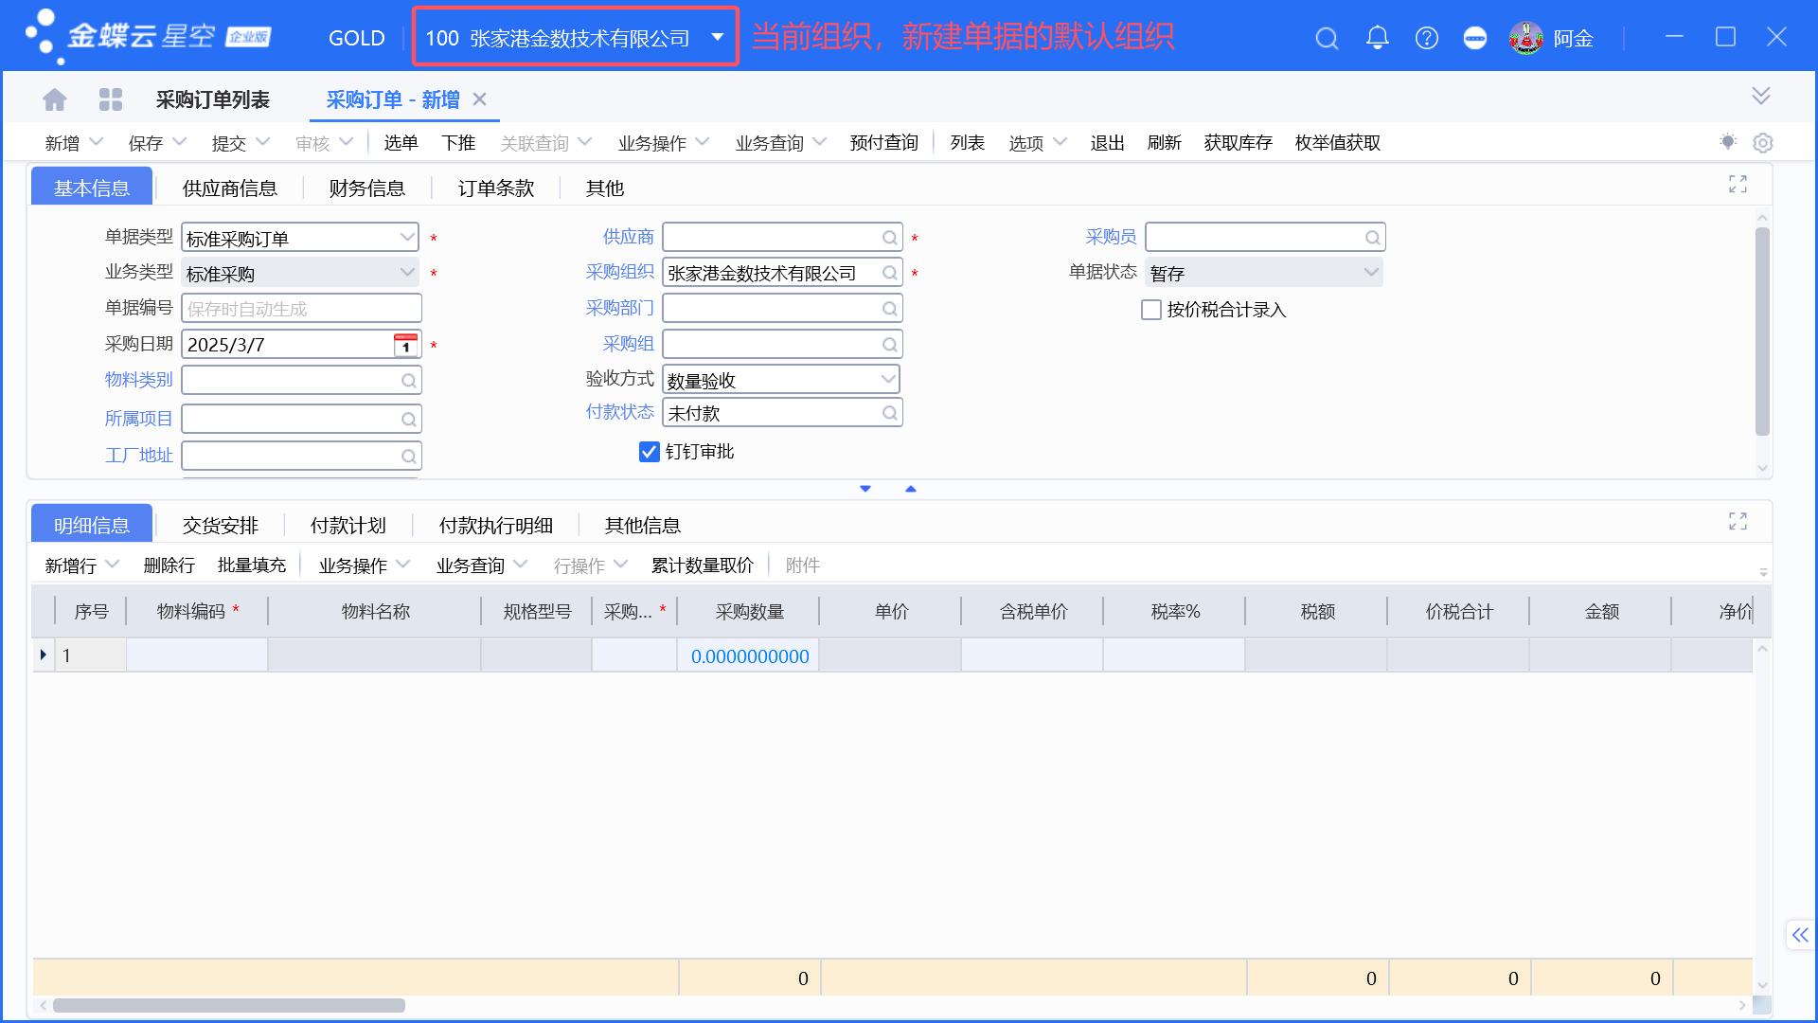Open 付款执行明细 tab
The image size is (1818, 1023).
tap(496, 526)
